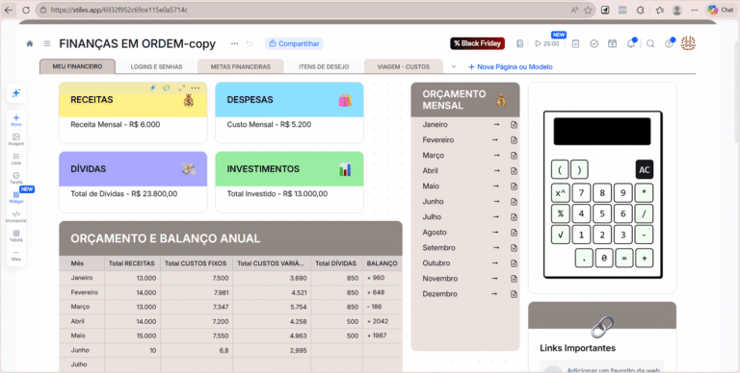
Task: Select the Imagem tool in sidebar
Action: [16, 139]
